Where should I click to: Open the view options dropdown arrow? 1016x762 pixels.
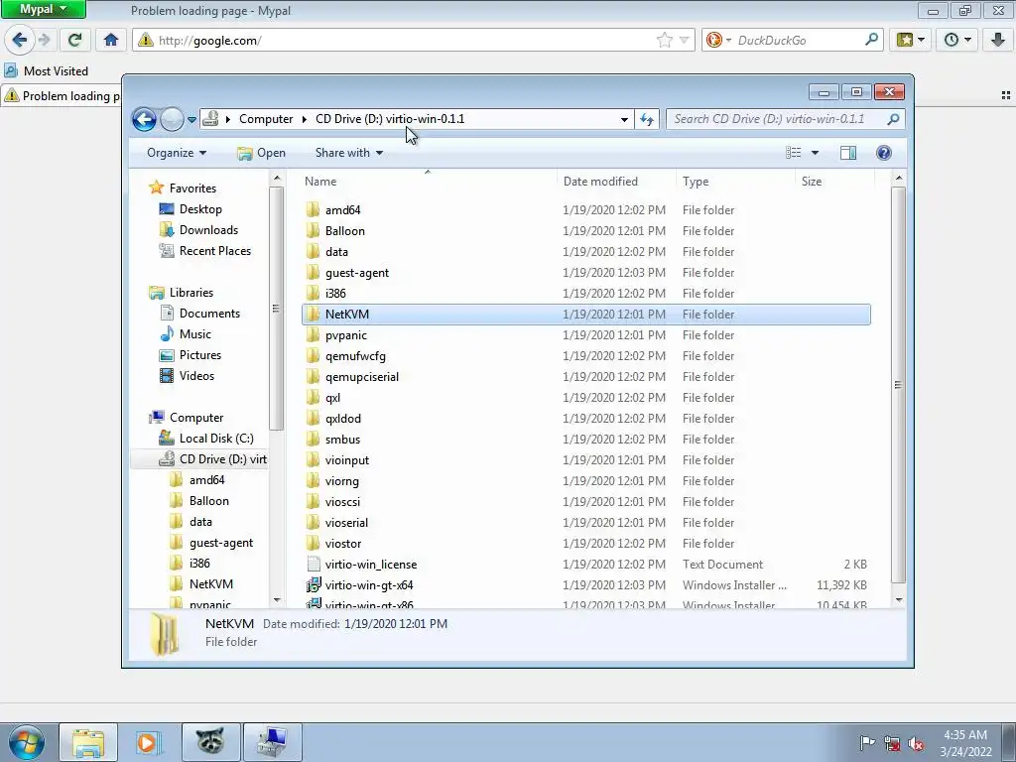pyautogui.click(x=815, y=153)
